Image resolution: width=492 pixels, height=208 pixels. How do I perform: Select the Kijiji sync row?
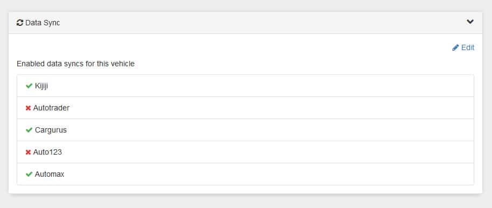(245, 86)
